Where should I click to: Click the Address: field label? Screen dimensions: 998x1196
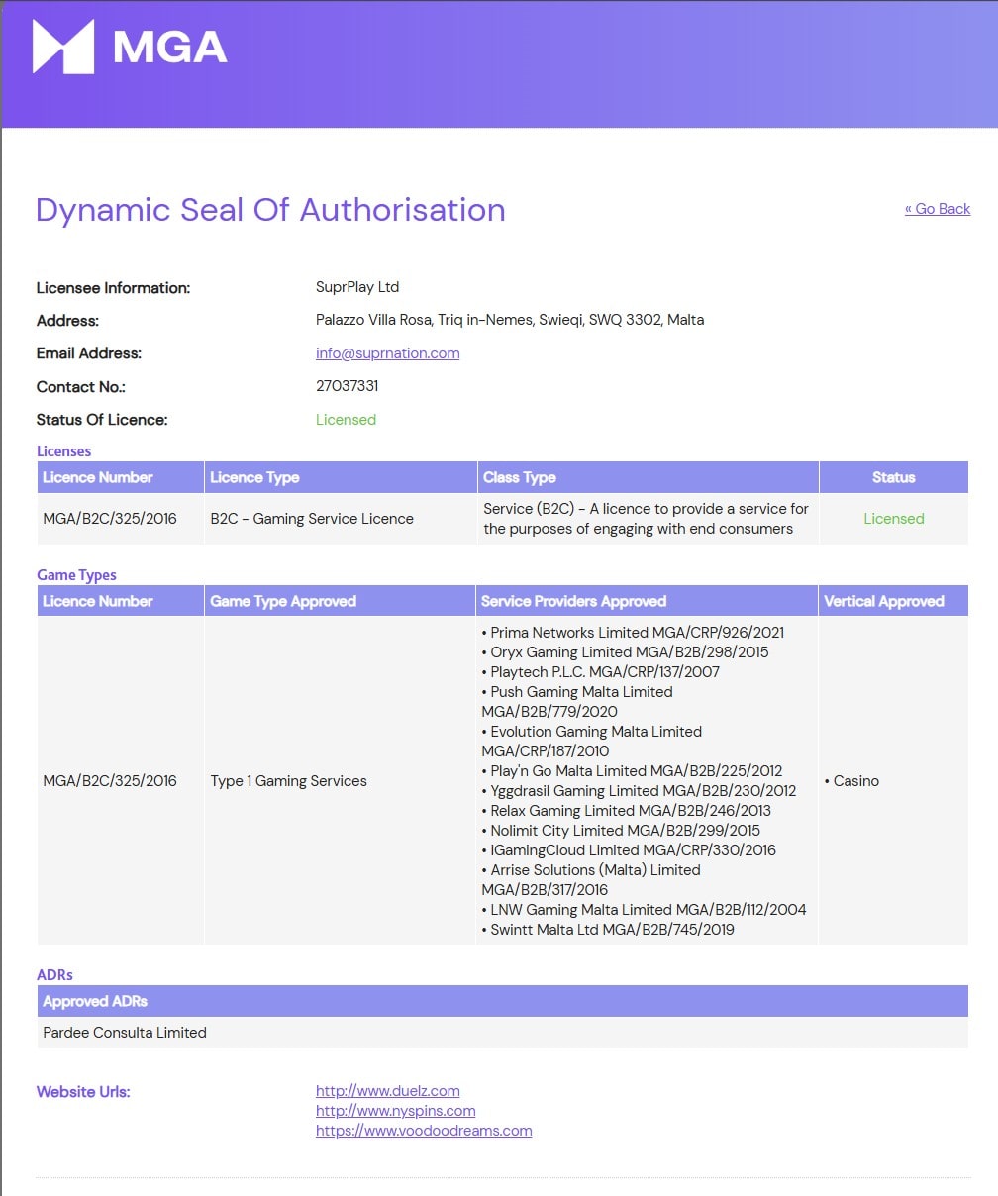click(68, 320)
